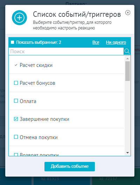Uncheck the Завершение покупки checkbox

point(16,119)
